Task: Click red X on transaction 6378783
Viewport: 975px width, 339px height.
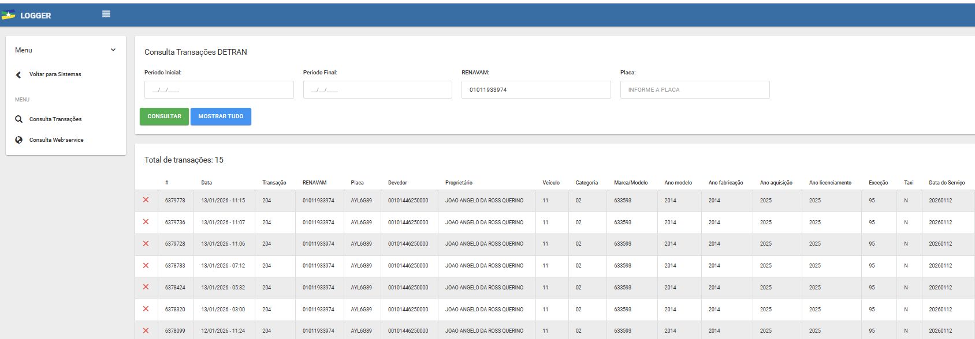Action: pyautogui.click(x=146, y=266)
